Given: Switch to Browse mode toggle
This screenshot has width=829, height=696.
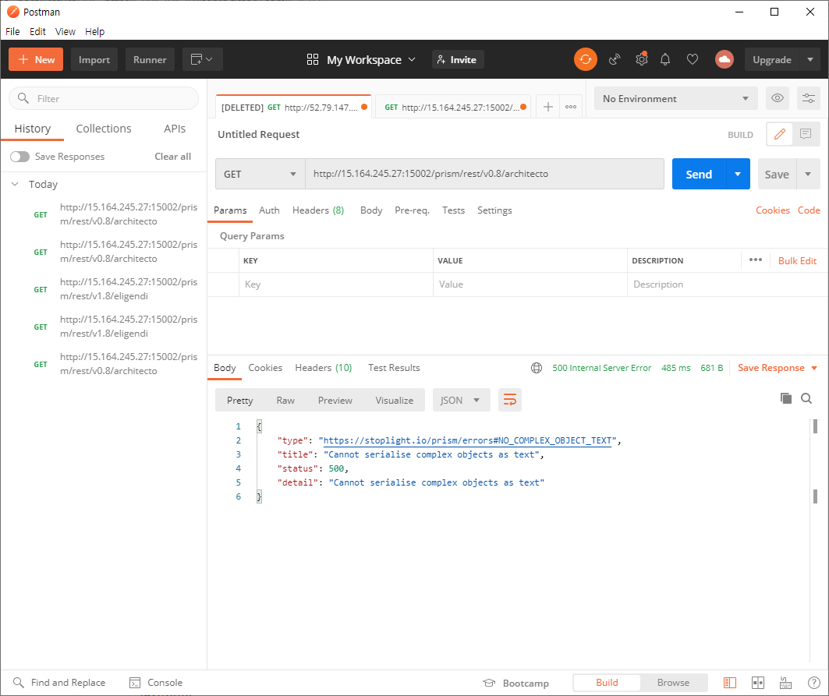Looking at the screenshot, I should point(673,683).
